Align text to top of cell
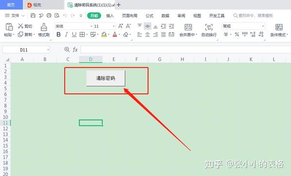The width and height of the screenshot is (291, 176). point(139,26)
